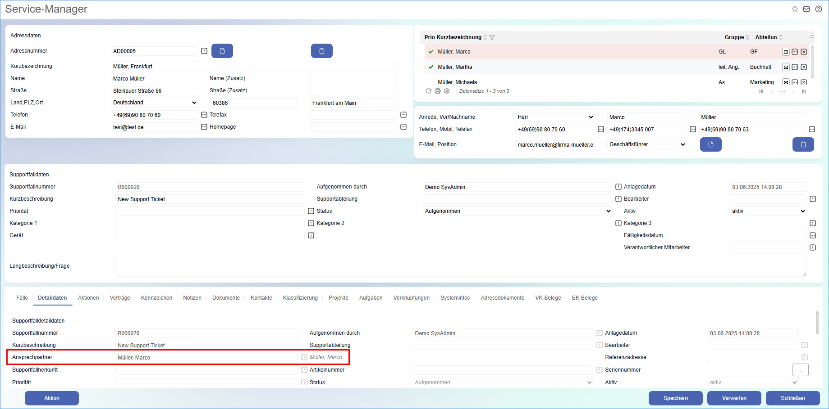
Task: Click delete X icon in Müller, Marco row
Action: (x=804, y=52)
